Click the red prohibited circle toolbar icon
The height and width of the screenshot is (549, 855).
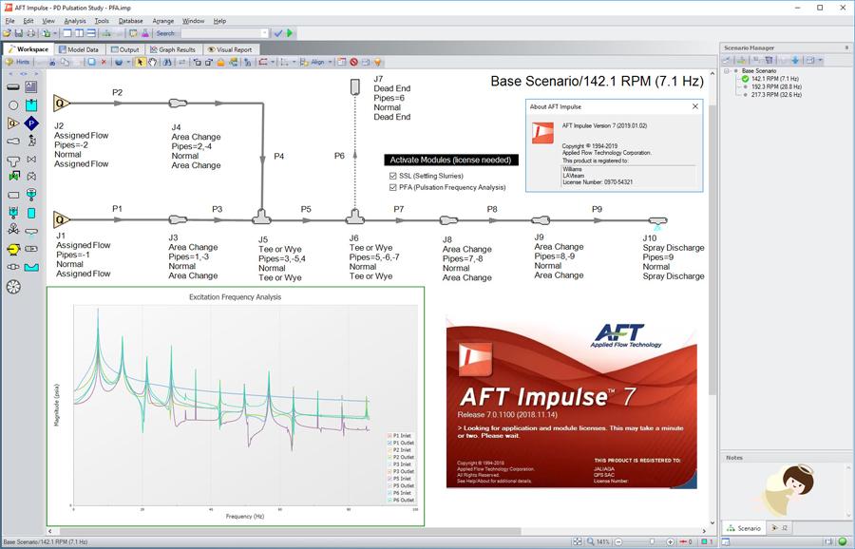coord(354,62)
